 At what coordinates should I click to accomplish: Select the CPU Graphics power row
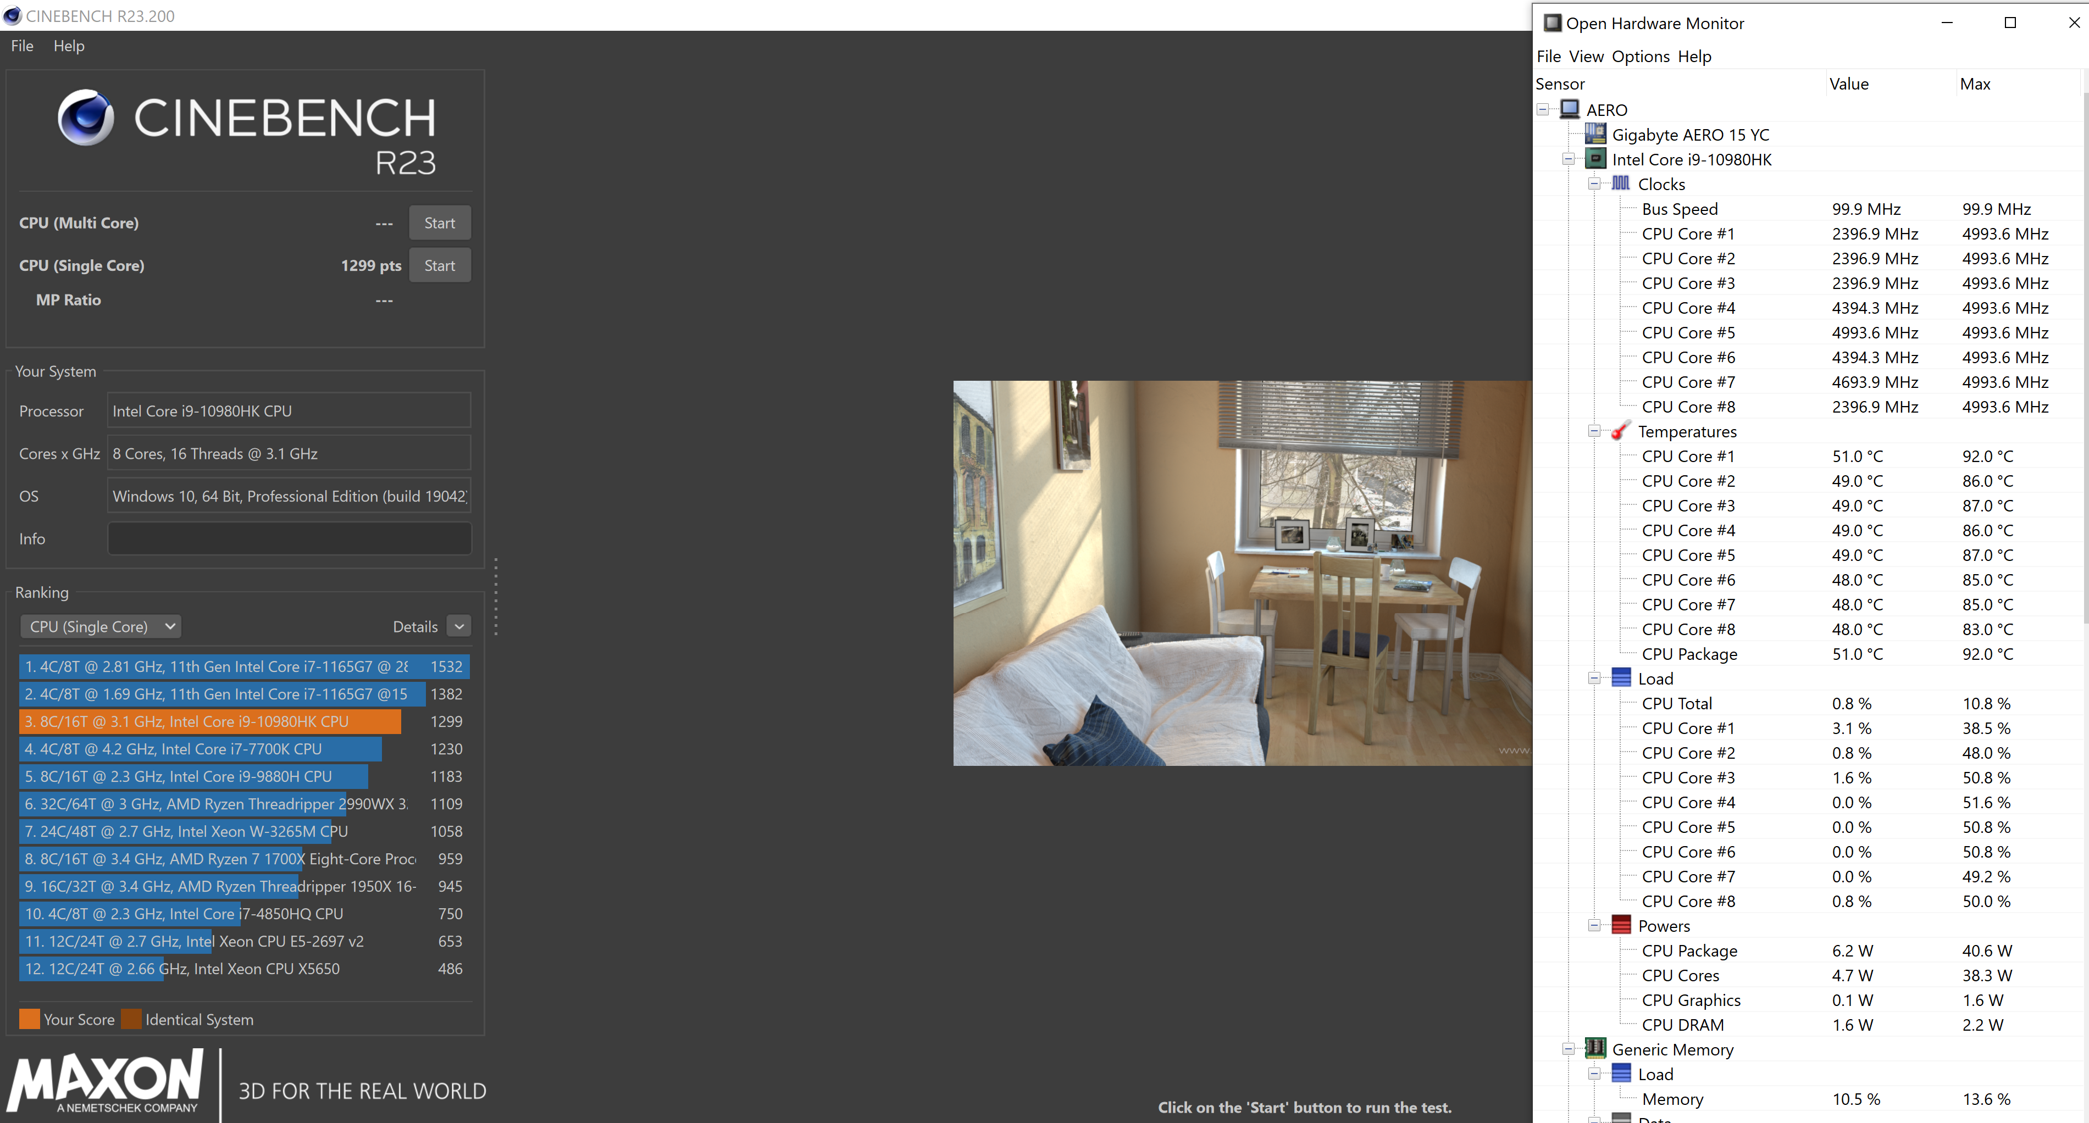coord(1807,1000)
